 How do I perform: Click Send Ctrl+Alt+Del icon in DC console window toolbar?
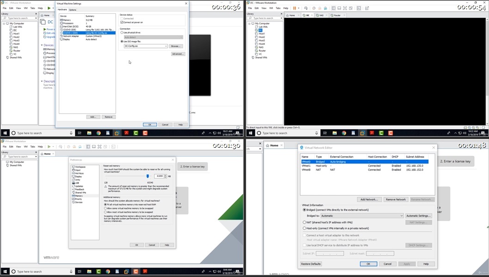point(306,8)
